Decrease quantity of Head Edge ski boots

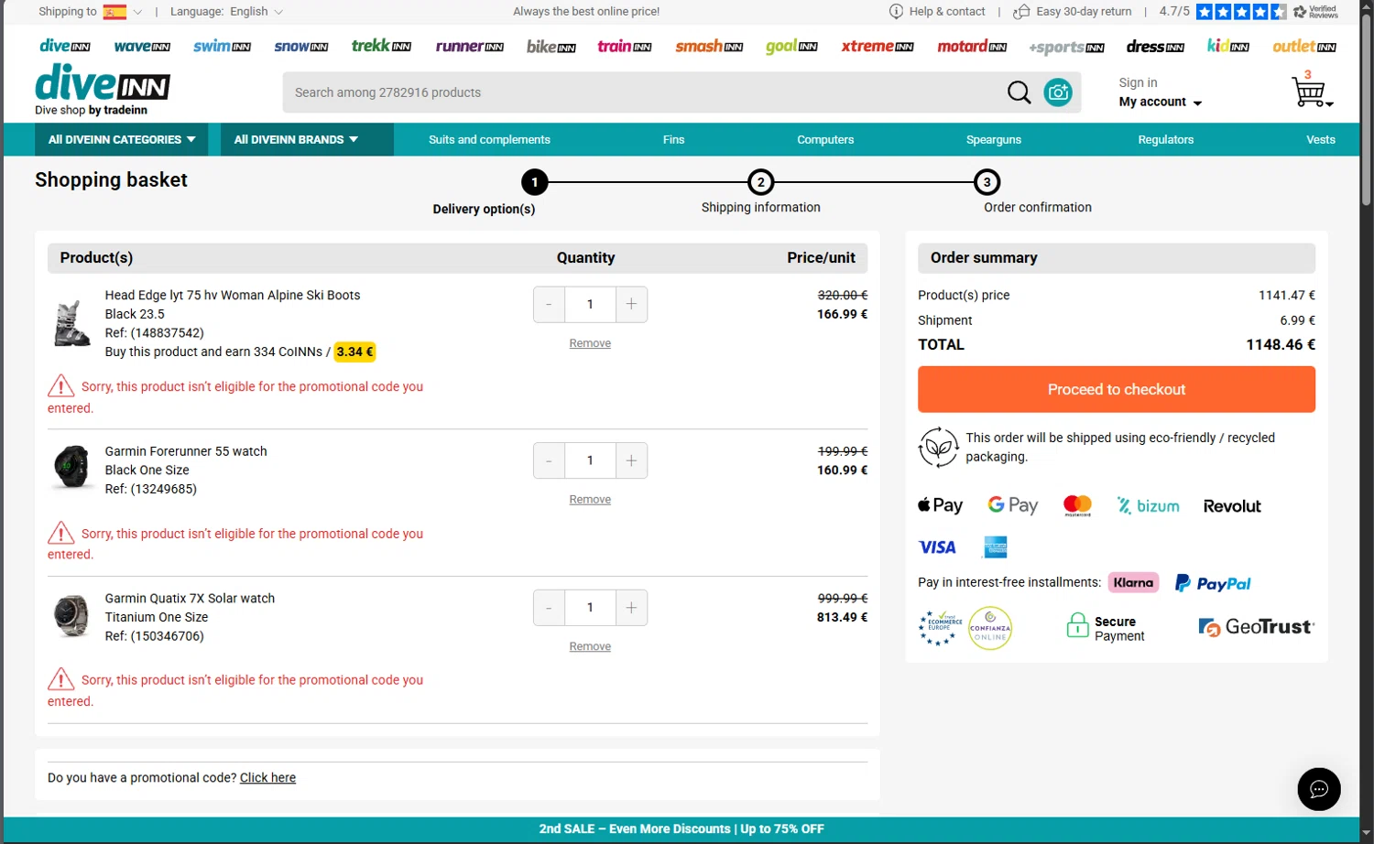(549, 305)
